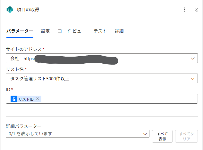Image resolution: width=203 pixels, height=150 pixels.
Task: Click the リストID dynamic content token
Action: (25, 99)
